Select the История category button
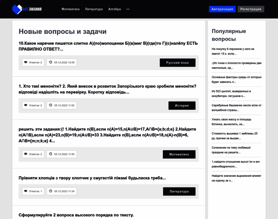 coord(182,105)
